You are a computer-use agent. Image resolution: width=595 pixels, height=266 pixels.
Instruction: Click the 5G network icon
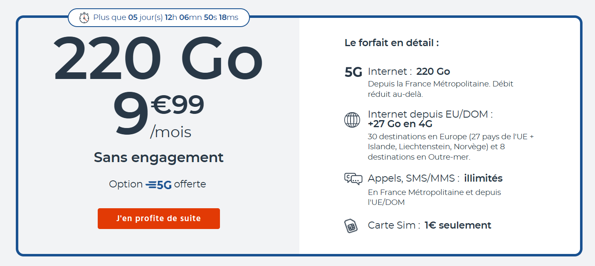353,72
